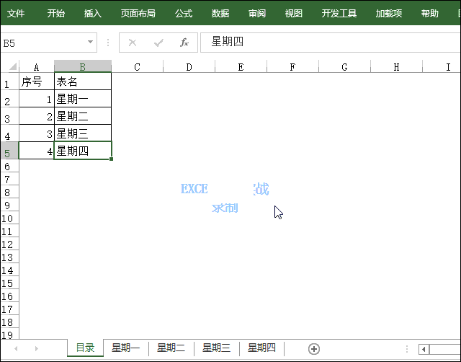Click cell containing 序号

[x=37, y=81]
